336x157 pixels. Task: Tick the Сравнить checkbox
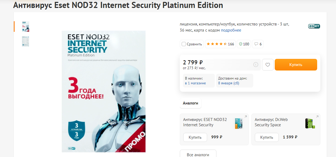pyautogui.click(x=184, y=44)
